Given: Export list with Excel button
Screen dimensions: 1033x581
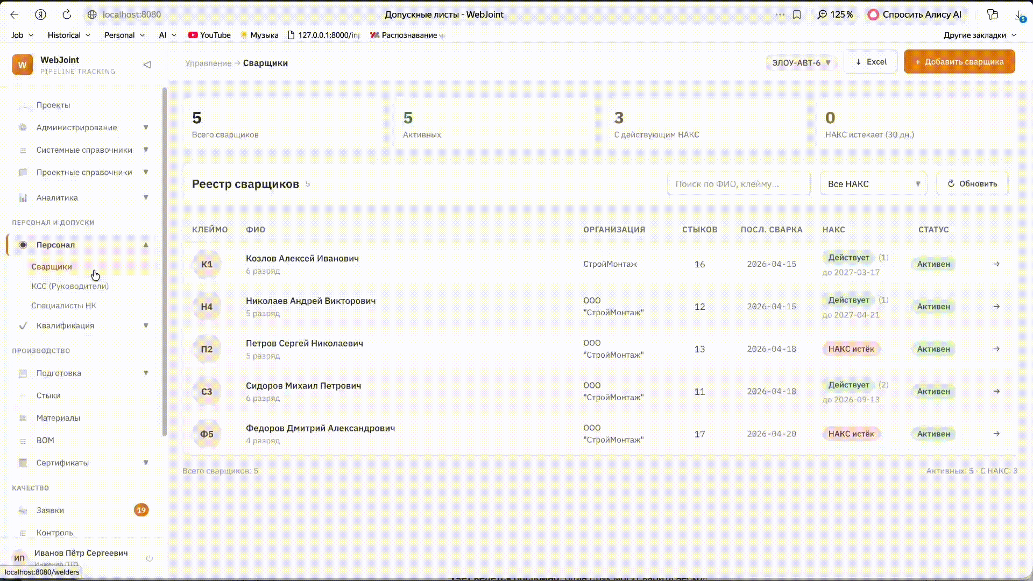Looking at the screenshot, I should [871, 62].
